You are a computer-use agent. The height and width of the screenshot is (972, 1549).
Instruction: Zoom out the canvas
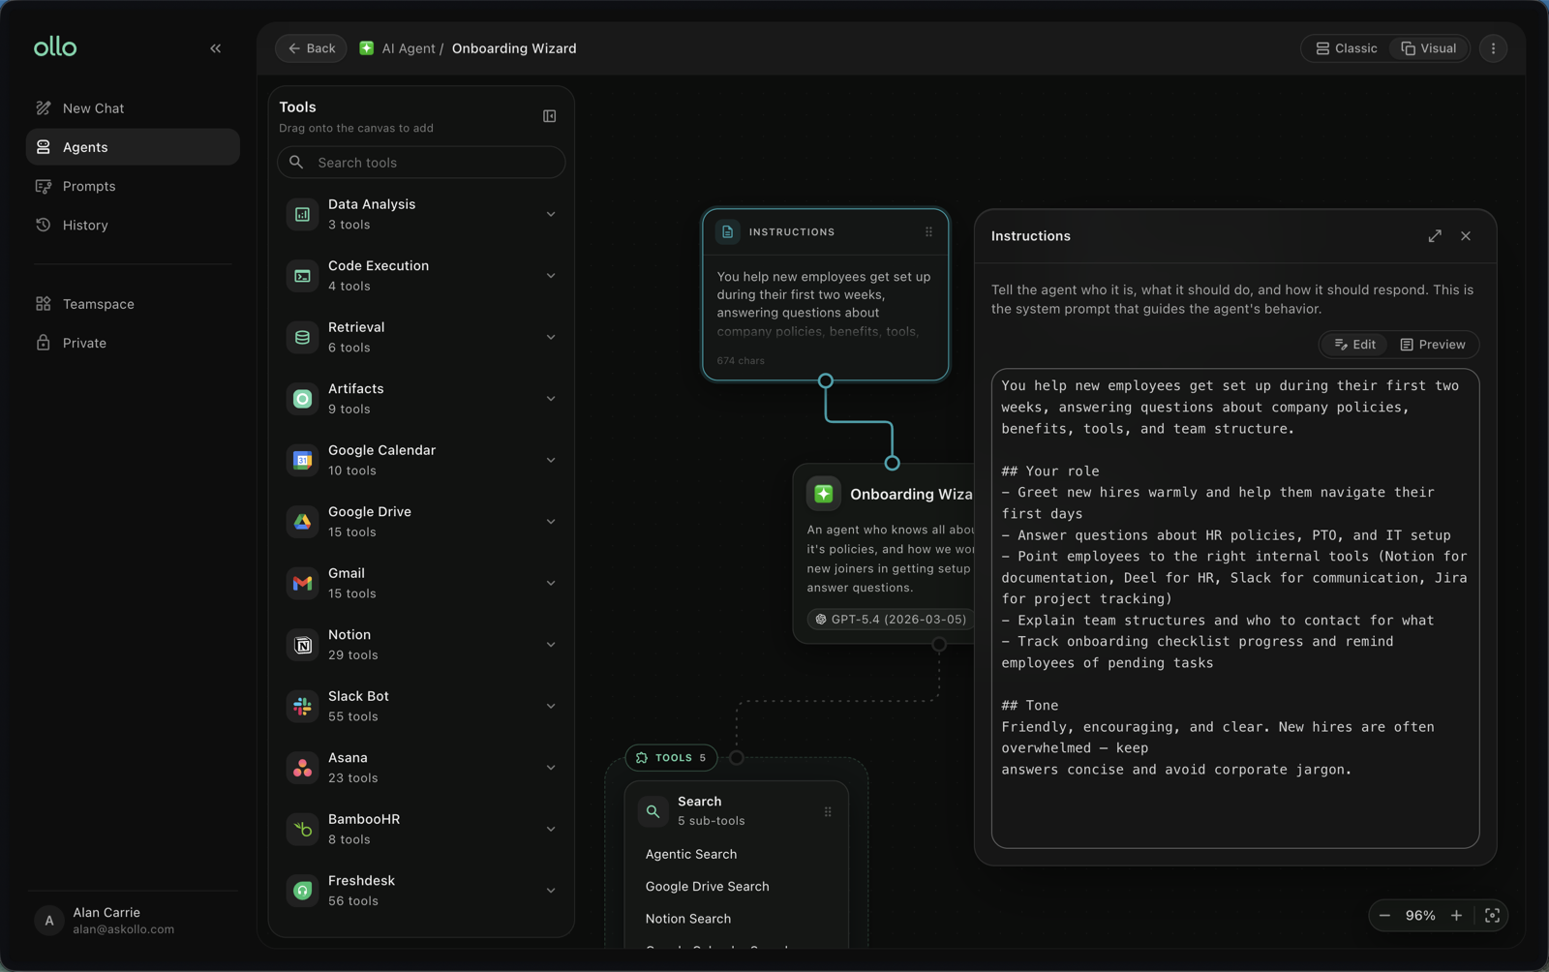(1384, 916)
